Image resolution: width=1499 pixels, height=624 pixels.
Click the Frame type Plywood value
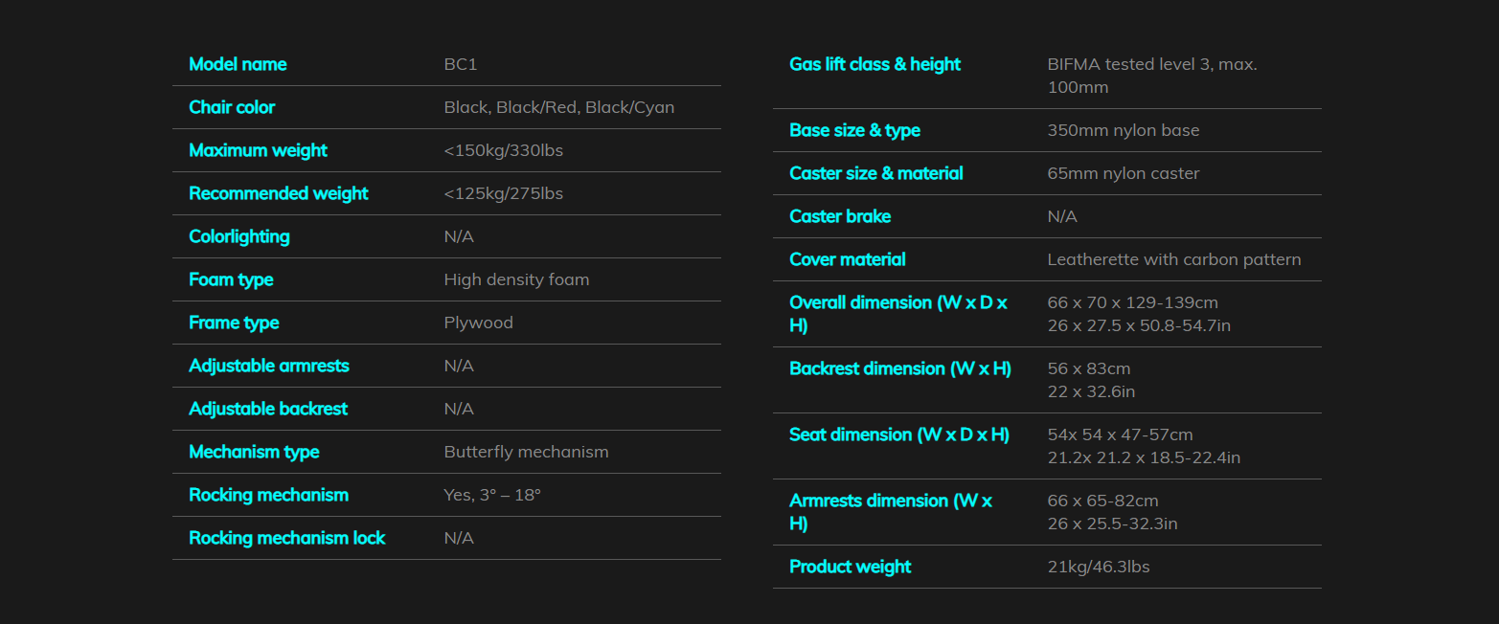pos(479,323)
